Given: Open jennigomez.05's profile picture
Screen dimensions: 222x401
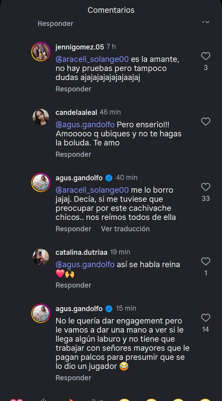Looking at the screenshot, I should pos(40,51).
